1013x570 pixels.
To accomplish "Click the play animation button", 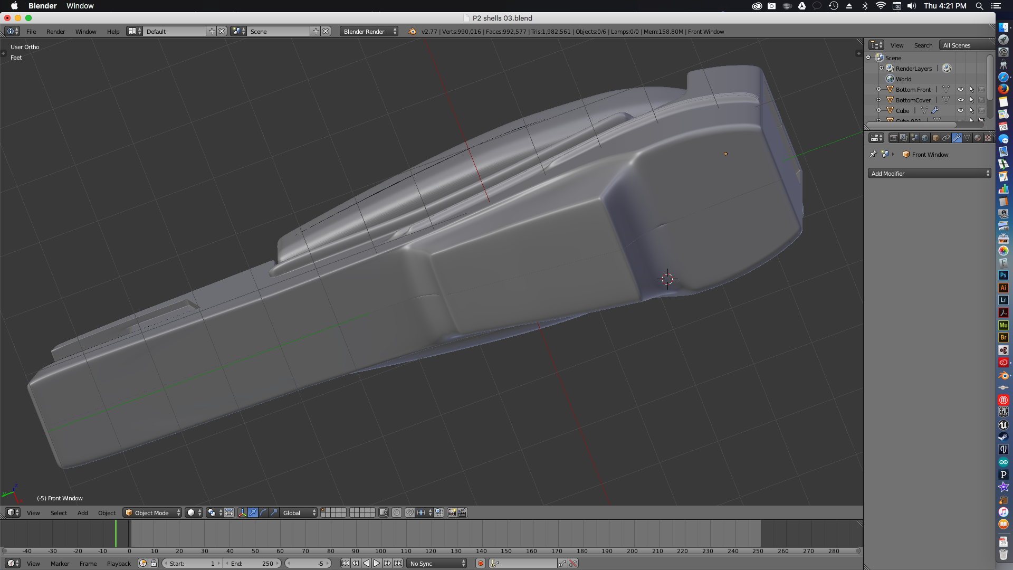I will [x=377, y=563].
